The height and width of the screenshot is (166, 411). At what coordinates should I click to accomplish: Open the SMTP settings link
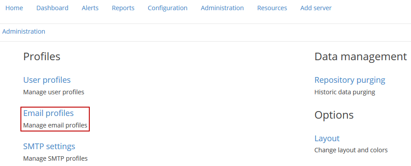(49, 147)
